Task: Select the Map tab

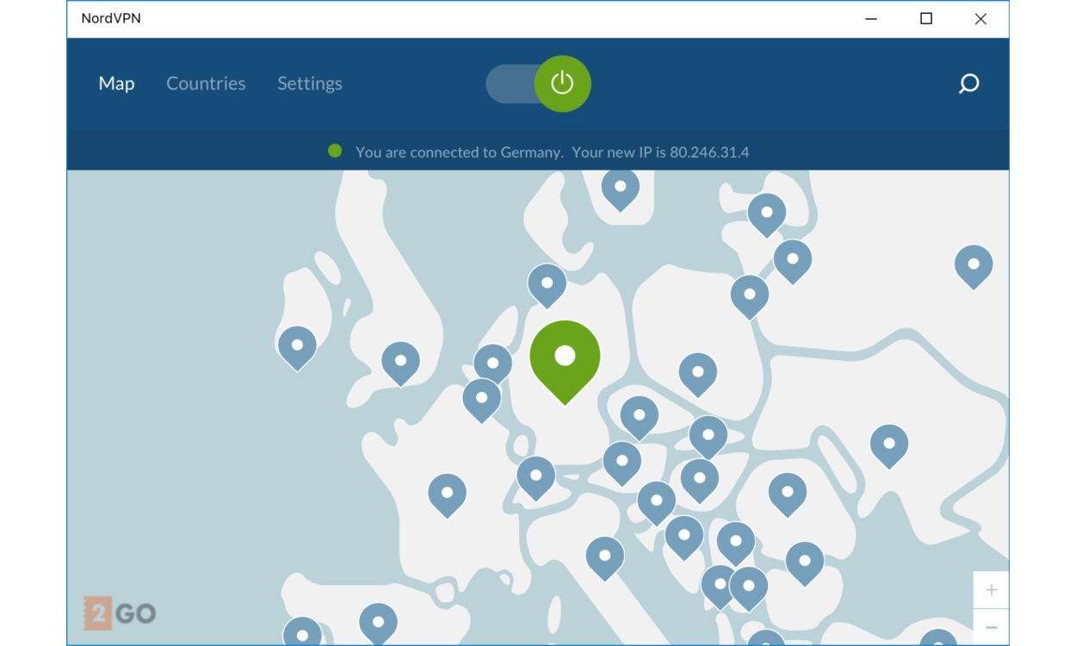Action: pyautogui.click(x=116, y=84)
